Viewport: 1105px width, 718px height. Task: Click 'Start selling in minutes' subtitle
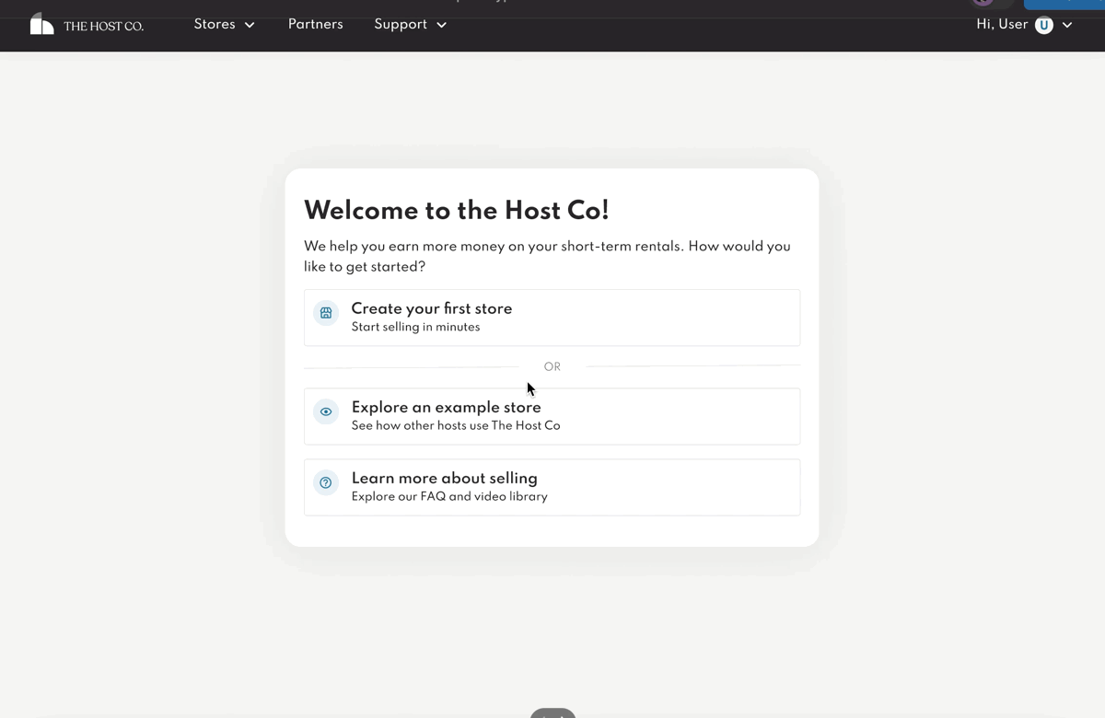point(415,327)
